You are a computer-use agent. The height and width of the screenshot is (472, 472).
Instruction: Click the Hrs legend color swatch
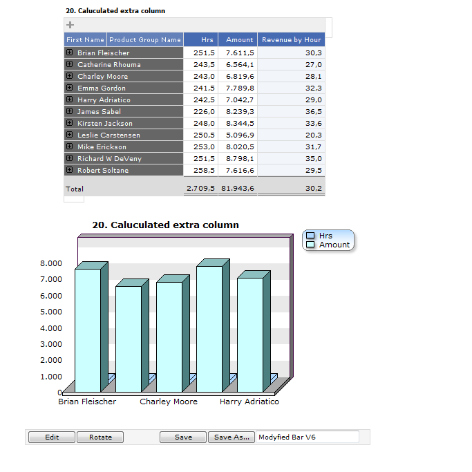(x=310, y=236)
